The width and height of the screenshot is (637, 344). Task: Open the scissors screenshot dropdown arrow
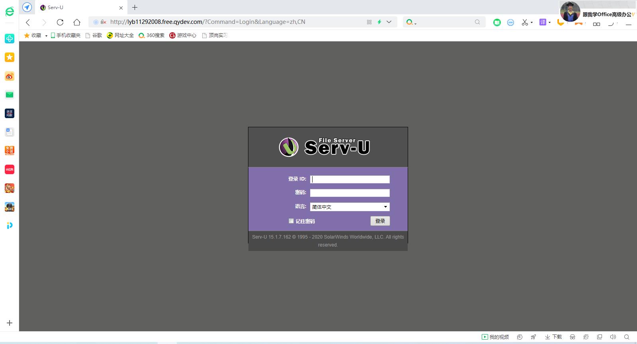531,23
